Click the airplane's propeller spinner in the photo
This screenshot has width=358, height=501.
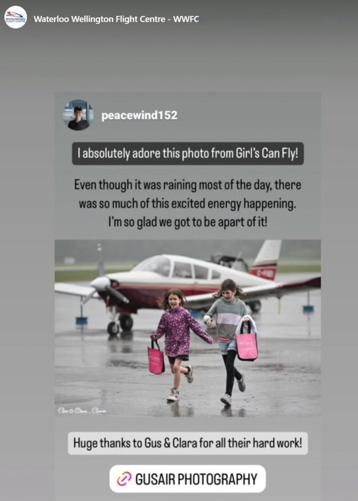(x=100, y=283)
